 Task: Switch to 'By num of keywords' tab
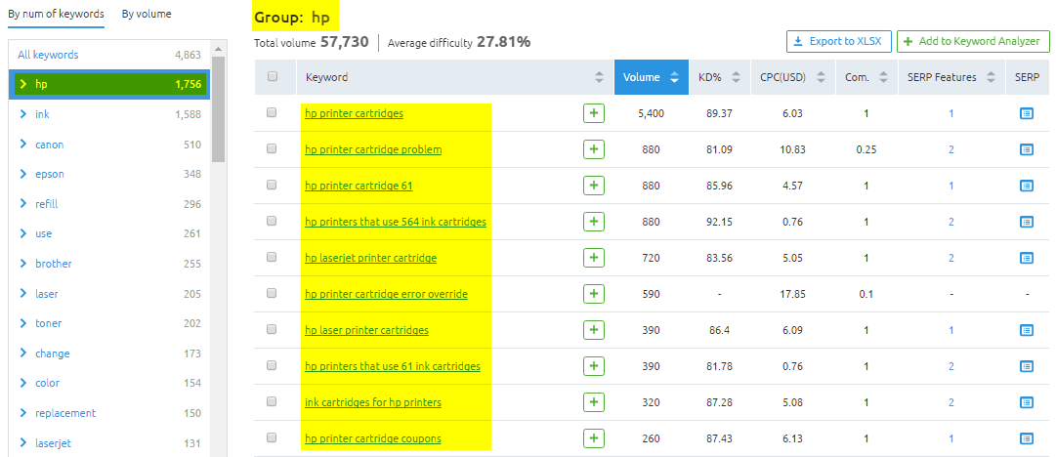(56, 14)
